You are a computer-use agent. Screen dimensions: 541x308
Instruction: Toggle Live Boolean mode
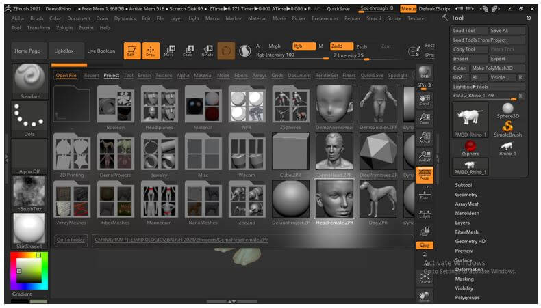(x=101, y=51)
